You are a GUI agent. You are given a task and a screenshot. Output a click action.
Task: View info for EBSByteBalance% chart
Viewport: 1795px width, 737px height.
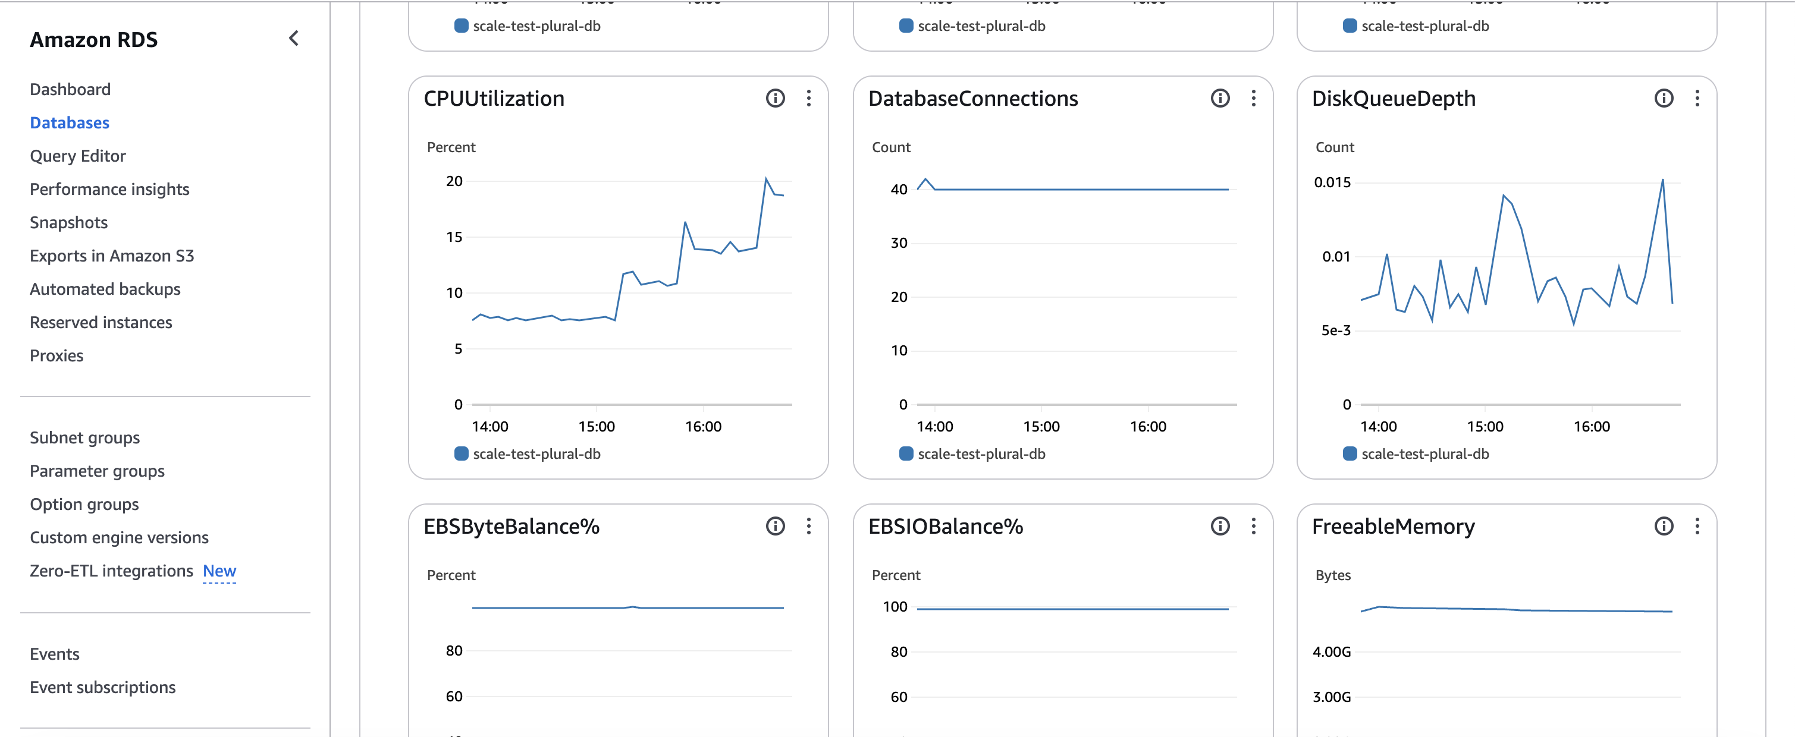click(x=775, y=526)
